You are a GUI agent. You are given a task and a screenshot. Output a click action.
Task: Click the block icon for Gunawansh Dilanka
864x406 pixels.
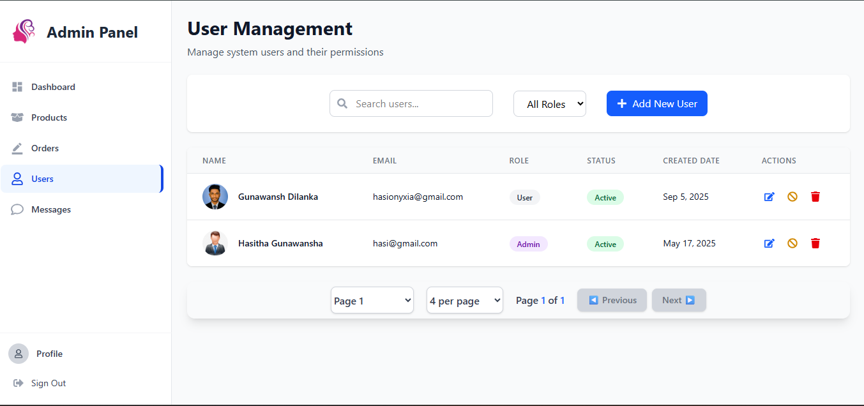coord(792,197)
